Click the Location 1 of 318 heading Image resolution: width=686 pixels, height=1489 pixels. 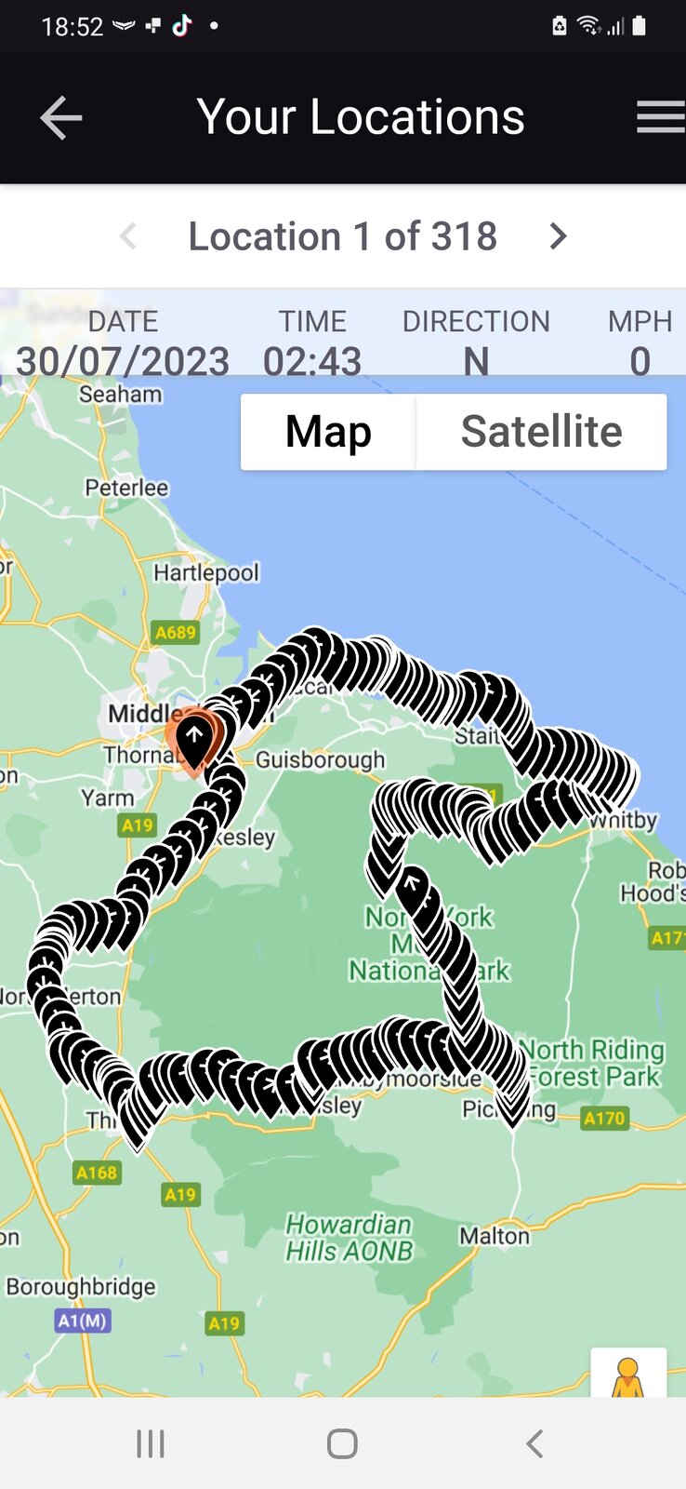[x=342, y=236]
